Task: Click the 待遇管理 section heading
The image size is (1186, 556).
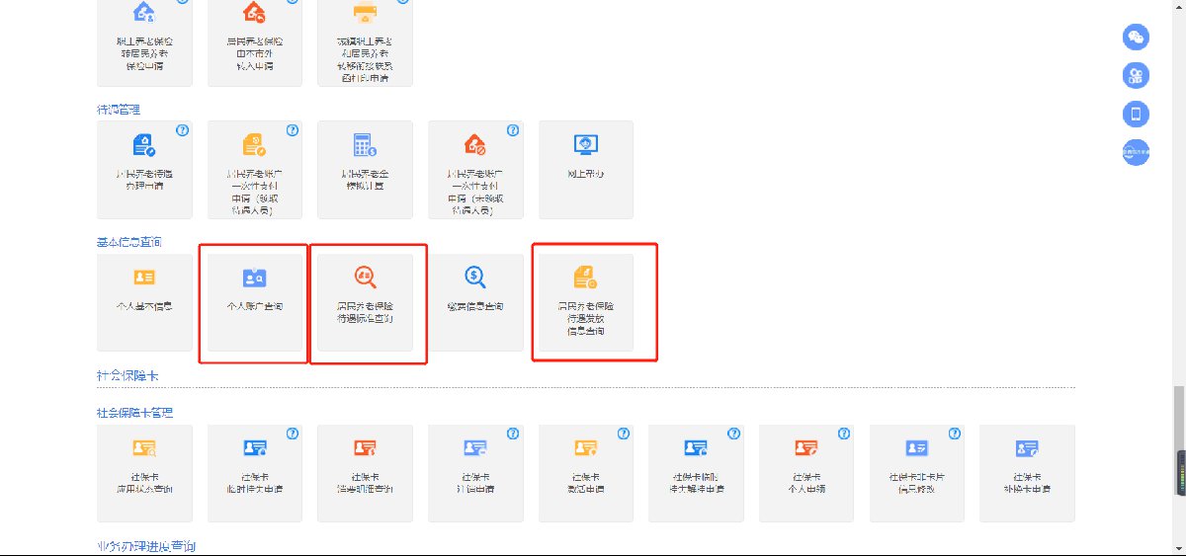Action: click(x=119, y=110)
